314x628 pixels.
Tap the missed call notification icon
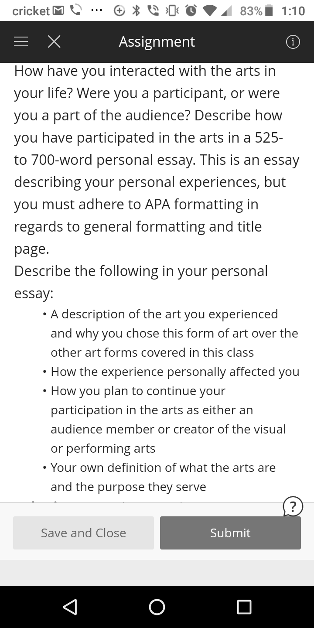click(x=77, y=10)
